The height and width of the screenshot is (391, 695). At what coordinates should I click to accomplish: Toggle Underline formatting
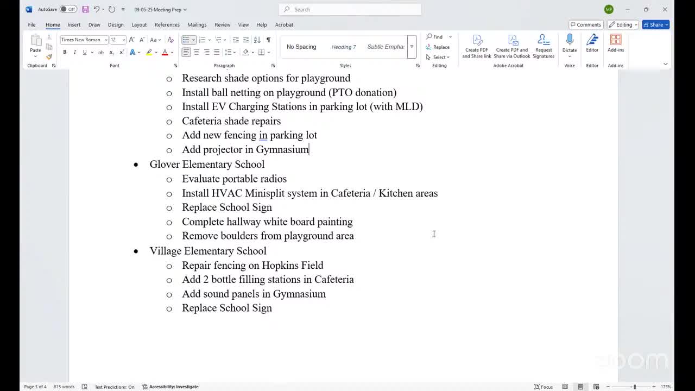click(x=85, y=52)
